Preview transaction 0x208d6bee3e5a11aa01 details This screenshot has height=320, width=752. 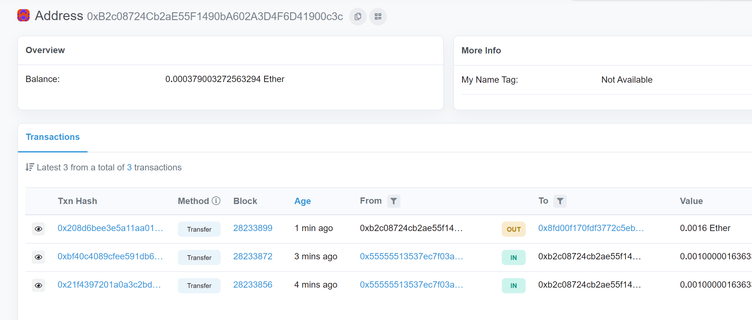coord(38,229)
